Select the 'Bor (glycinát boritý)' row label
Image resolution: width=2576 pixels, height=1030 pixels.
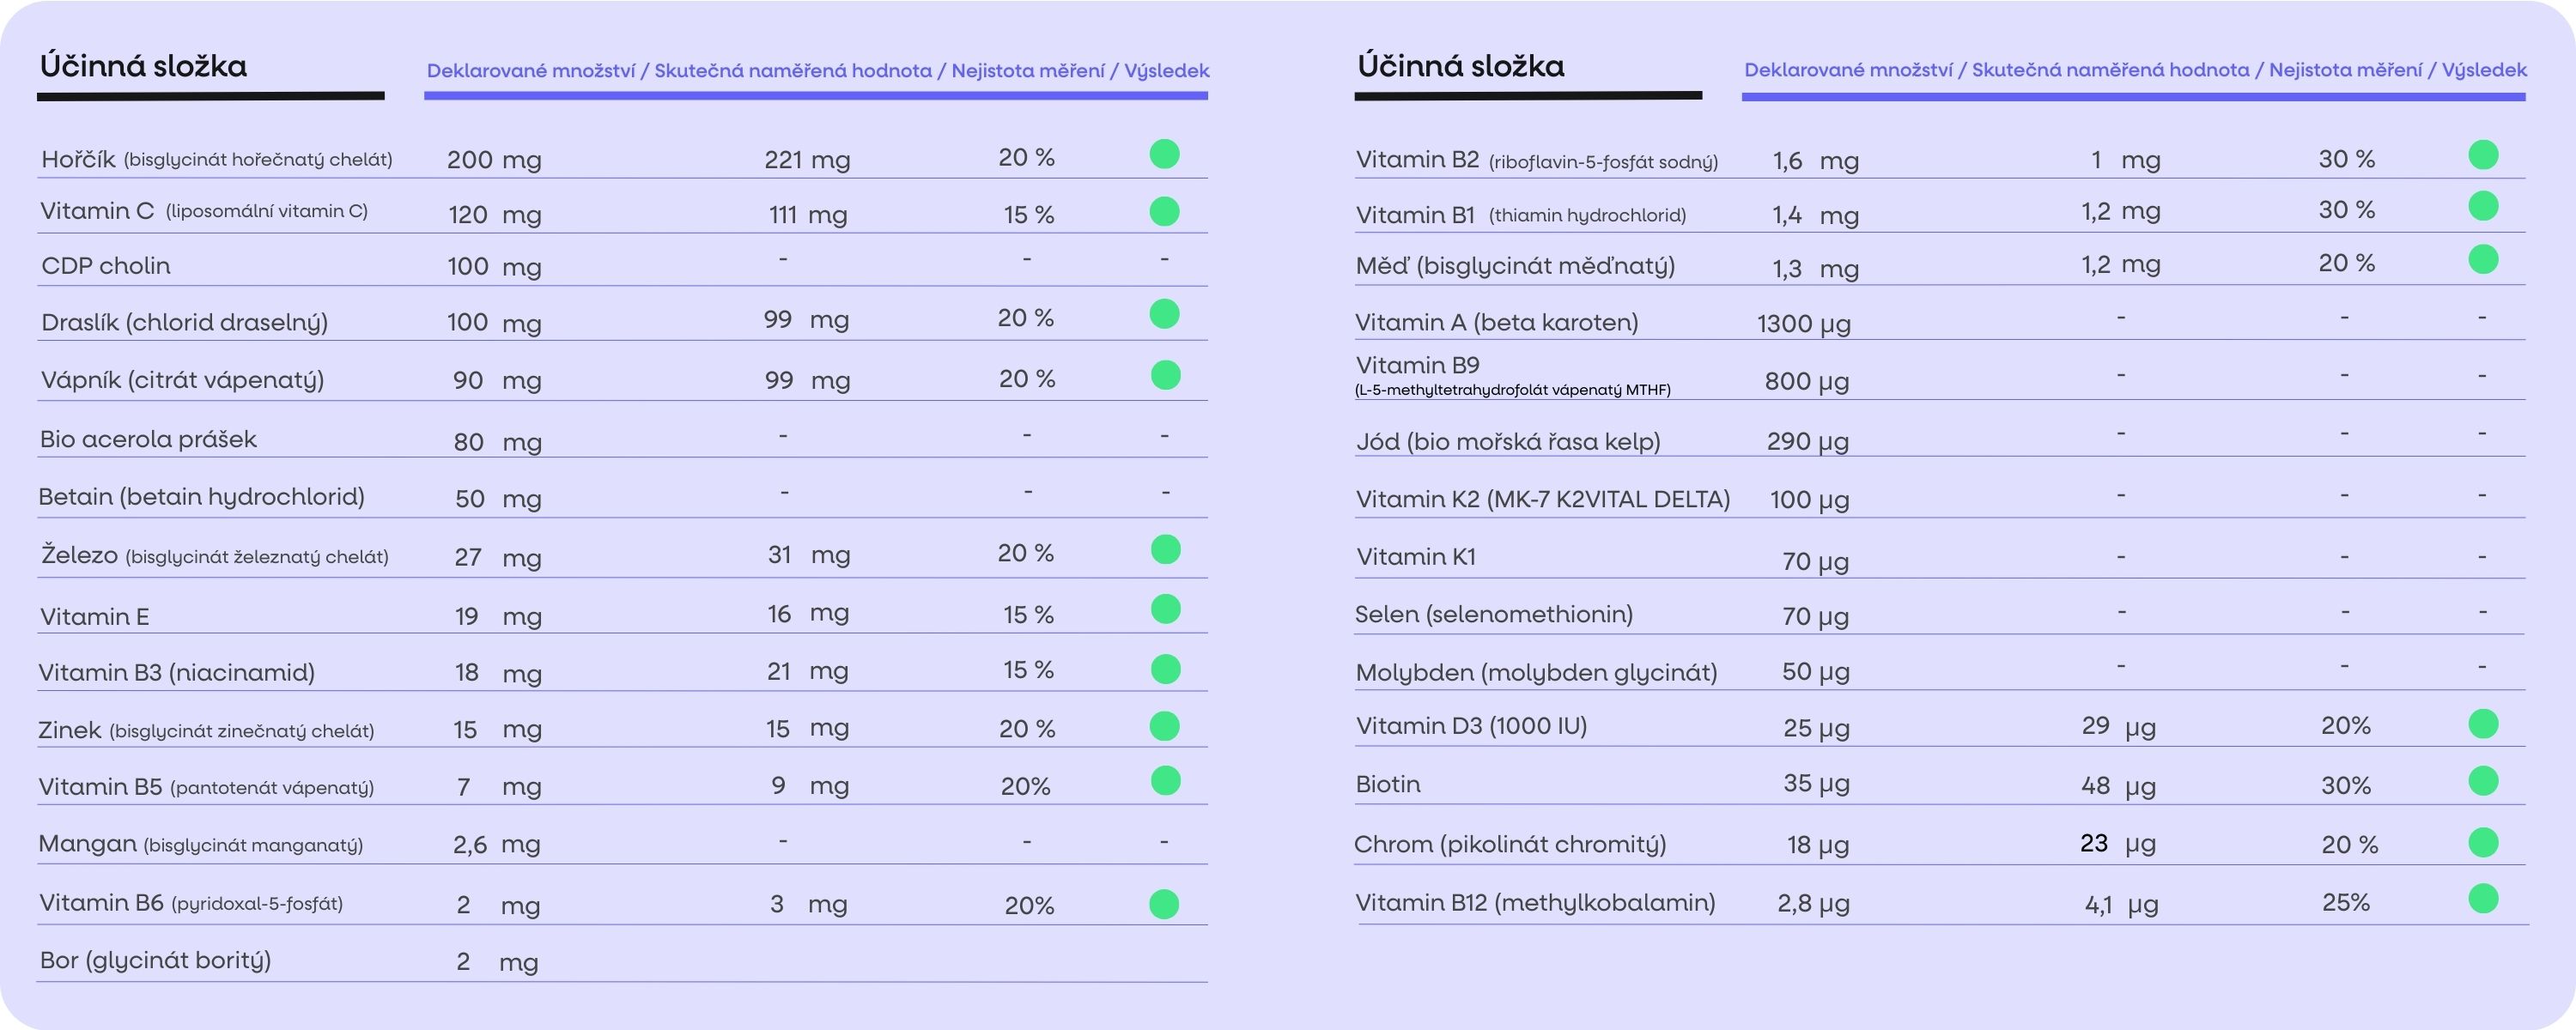pyautogui.click(x=155, y=960)
